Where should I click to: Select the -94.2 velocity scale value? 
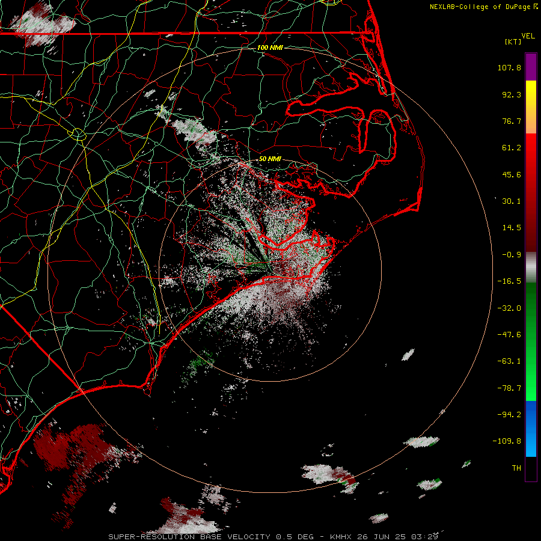(509, 415)
